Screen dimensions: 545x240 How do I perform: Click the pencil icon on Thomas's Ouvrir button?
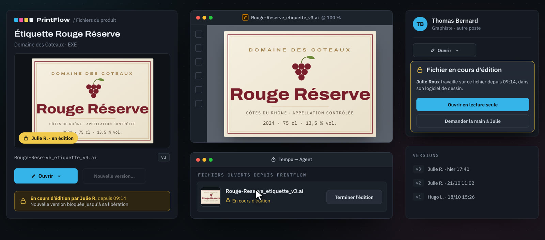pyautogui.click(x=433, y=50)
